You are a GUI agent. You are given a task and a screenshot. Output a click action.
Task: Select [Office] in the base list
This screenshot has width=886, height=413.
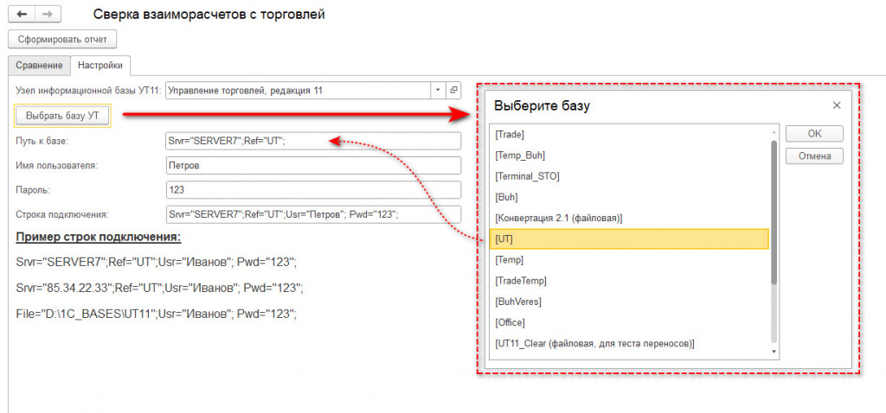[630, 323]
